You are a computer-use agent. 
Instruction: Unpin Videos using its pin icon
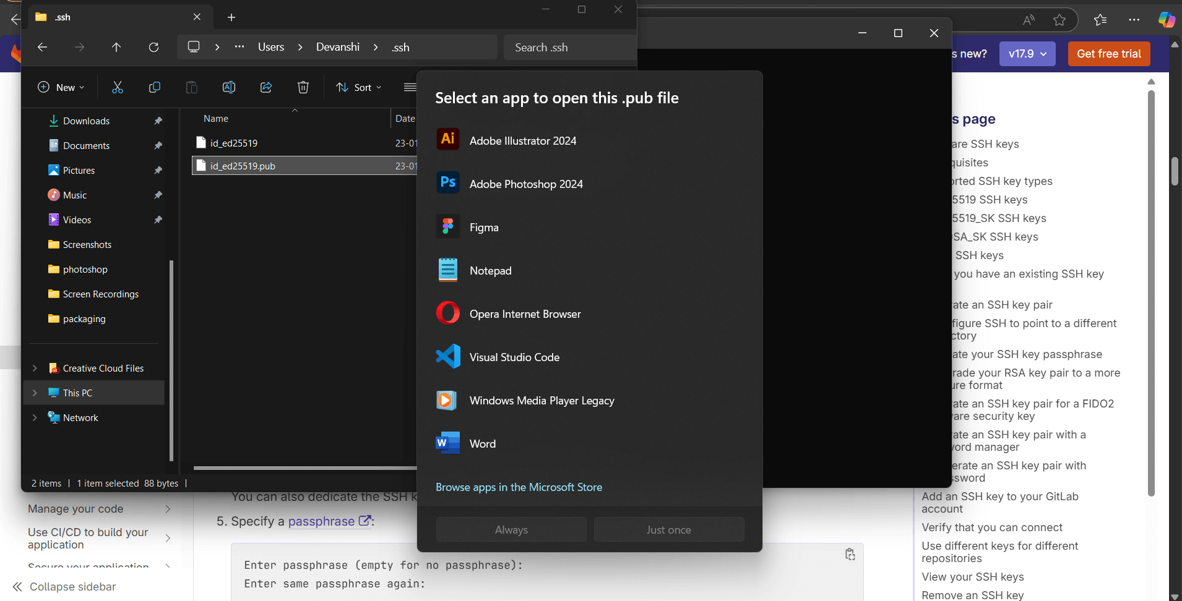pos(158,220)
